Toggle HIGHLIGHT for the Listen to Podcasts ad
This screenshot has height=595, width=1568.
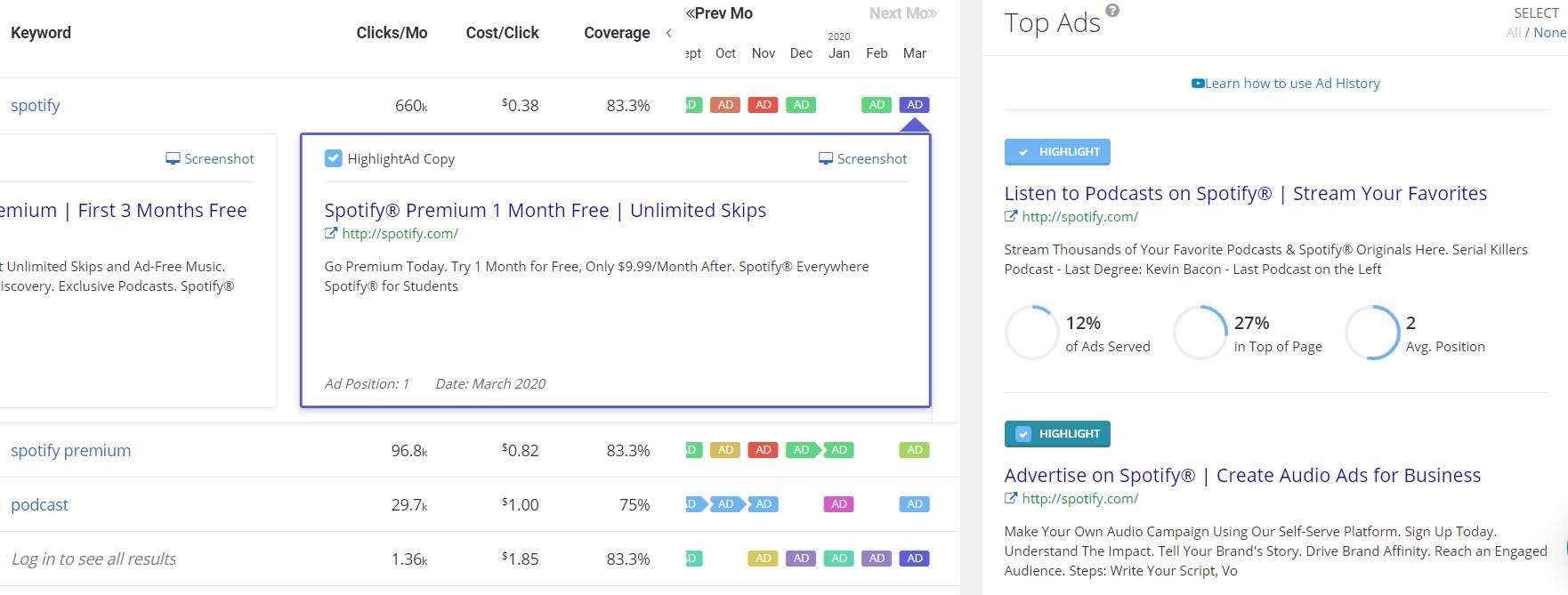(1057, 152)
